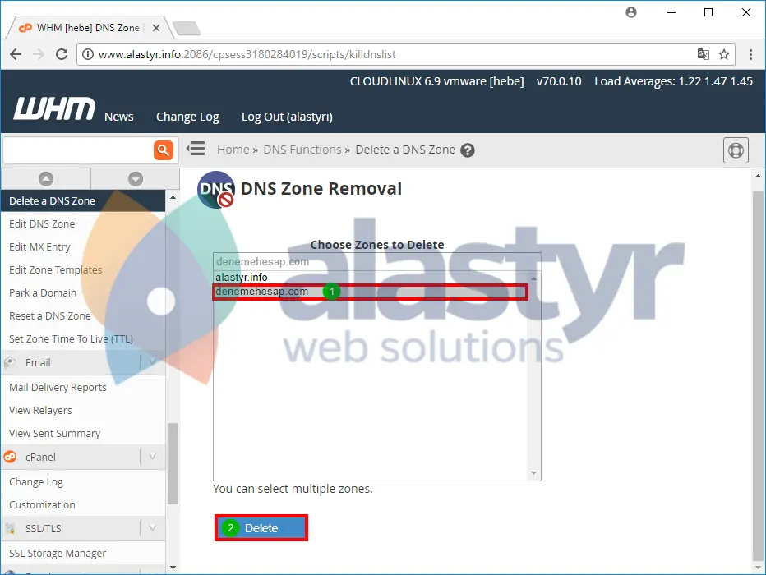Click the cPanel section icon in the sidebar
766x575 pixels.
pyautogui.click(x=10, y=457)
